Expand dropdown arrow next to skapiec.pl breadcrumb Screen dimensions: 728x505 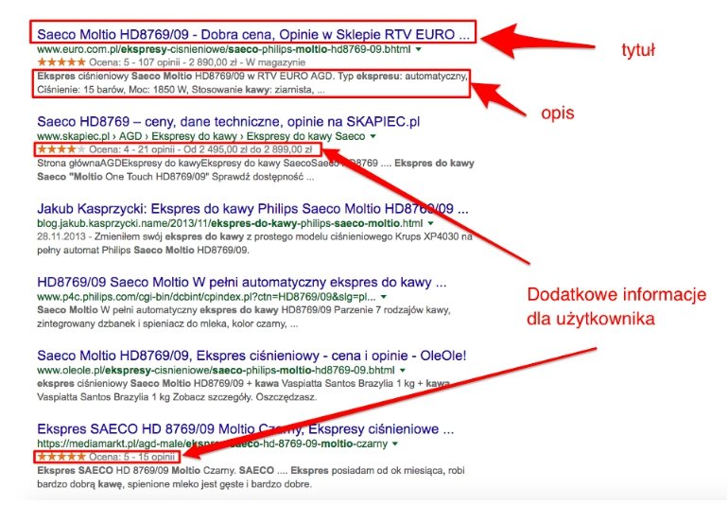373,136
